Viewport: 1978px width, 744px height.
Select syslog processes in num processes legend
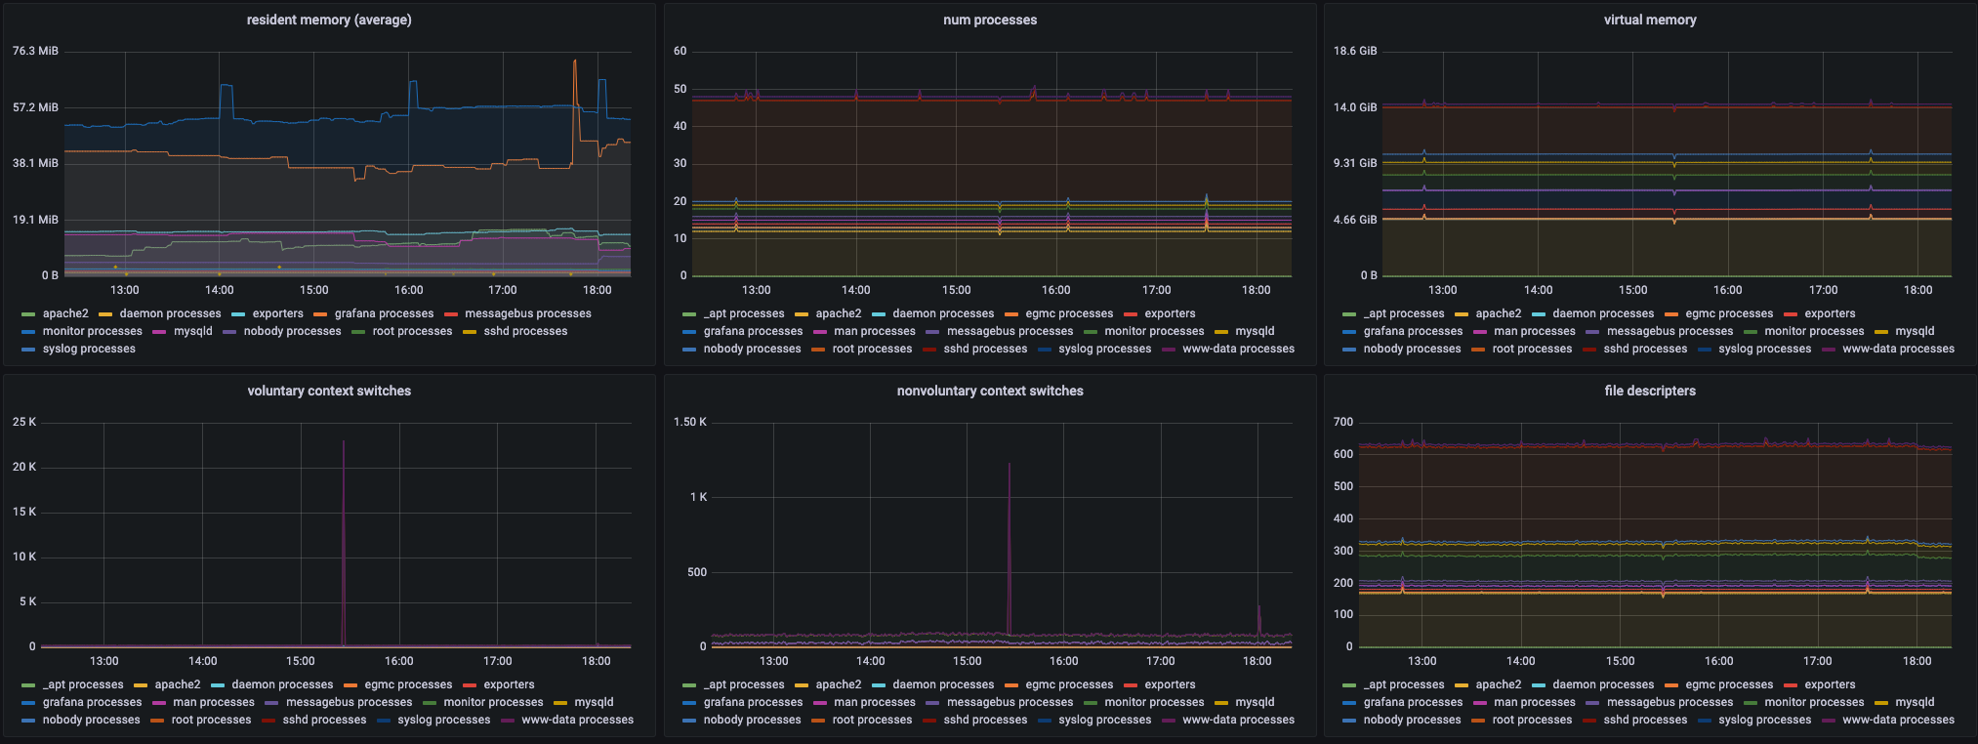[x=1105, y=349]
